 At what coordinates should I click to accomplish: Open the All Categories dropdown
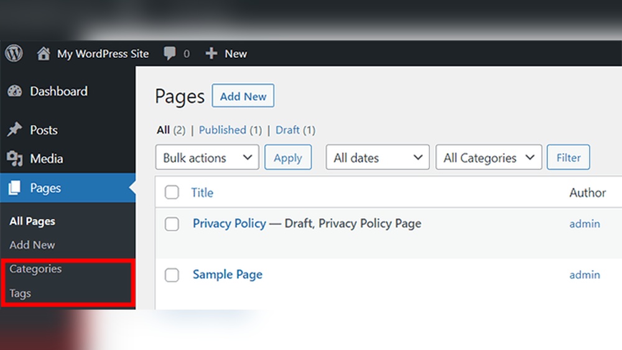click(x=489, y=157)
